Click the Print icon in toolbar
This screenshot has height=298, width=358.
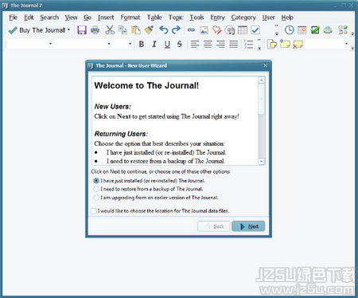95,30
